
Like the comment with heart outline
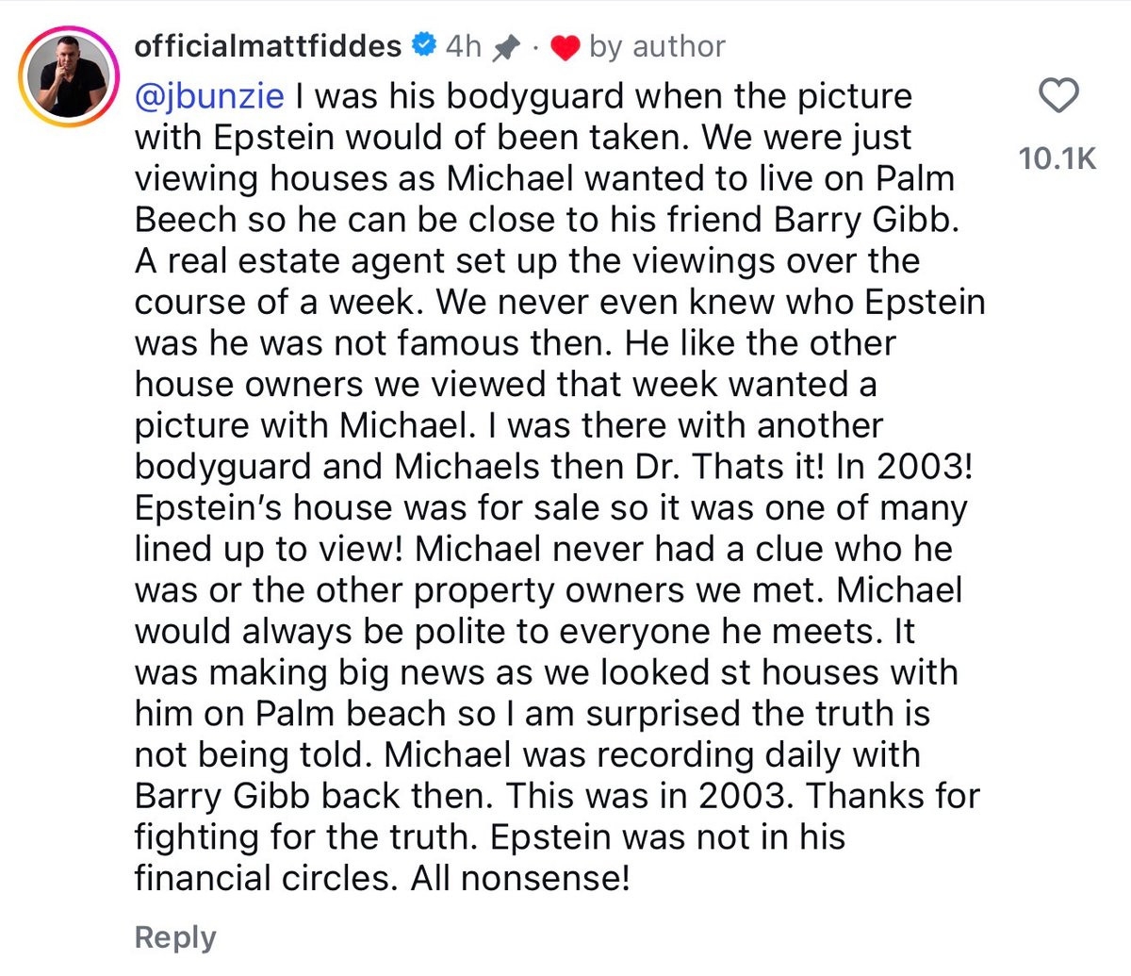tap(1057, 98)
